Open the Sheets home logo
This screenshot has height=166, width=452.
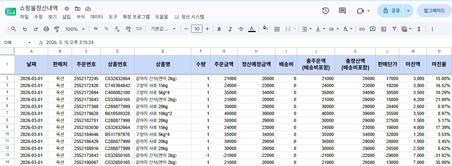(10, 12)
